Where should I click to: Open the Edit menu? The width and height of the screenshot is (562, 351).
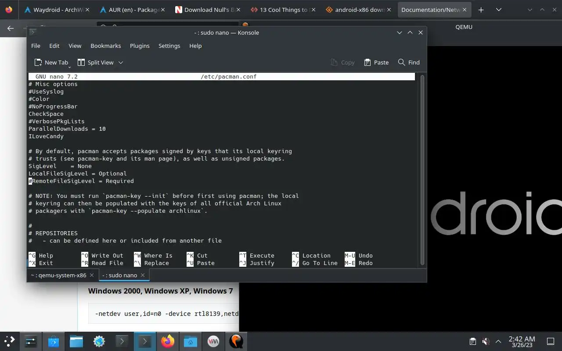coord(54,46)
